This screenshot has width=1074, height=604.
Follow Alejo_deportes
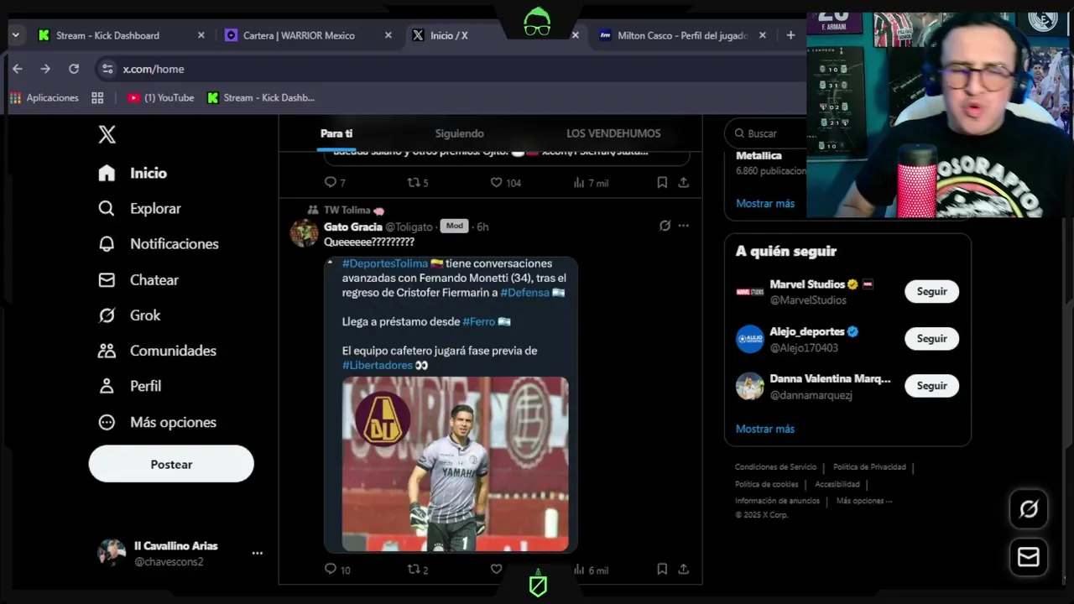click(x=931, y=338)
